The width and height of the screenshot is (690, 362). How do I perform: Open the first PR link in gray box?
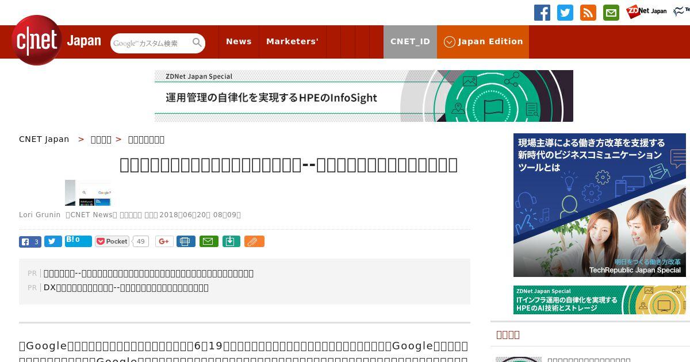click(148, 273)
